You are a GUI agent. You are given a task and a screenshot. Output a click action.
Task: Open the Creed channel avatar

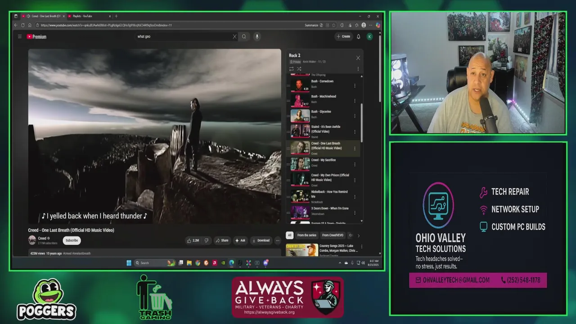tap(32, 240)
